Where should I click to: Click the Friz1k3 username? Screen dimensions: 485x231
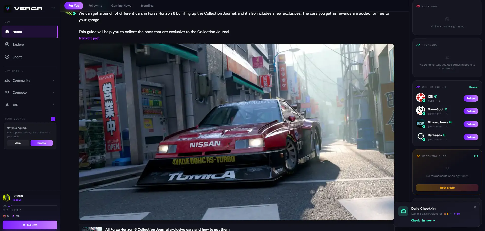(18, 196)
